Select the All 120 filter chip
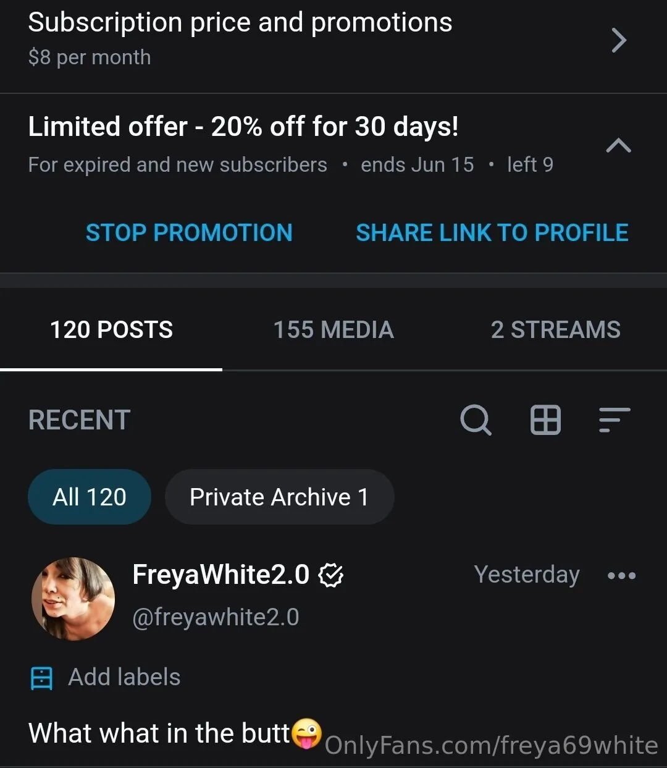 90,497
